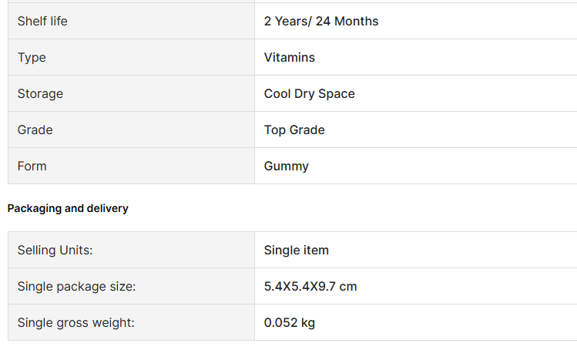Select the Vitamins value text
577x350 pixels.
(289, 58)
